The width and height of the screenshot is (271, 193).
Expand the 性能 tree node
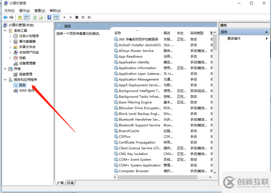tap(10, 58)
